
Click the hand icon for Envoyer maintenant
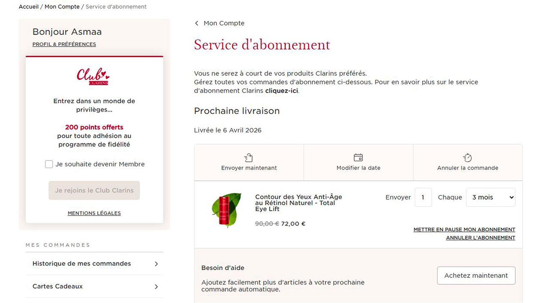tap(249, 157)
